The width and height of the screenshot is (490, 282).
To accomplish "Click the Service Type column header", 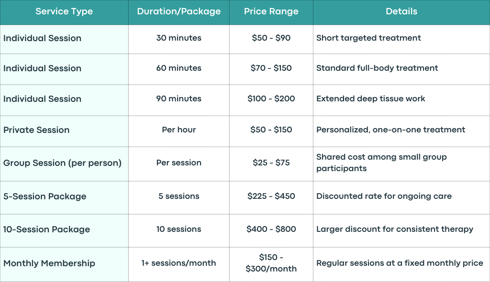I will [64, 11].
